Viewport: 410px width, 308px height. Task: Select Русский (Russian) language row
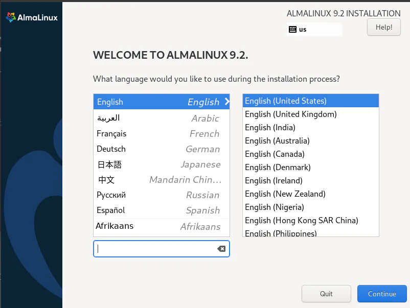[162, 195]
